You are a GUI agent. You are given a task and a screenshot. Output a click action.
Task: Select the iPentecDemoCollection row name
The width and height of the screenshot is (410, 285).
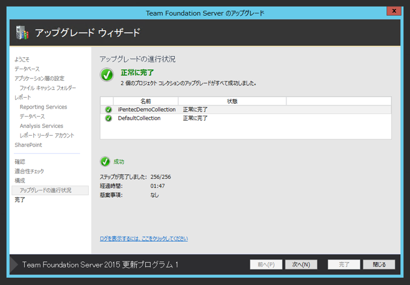147,110
